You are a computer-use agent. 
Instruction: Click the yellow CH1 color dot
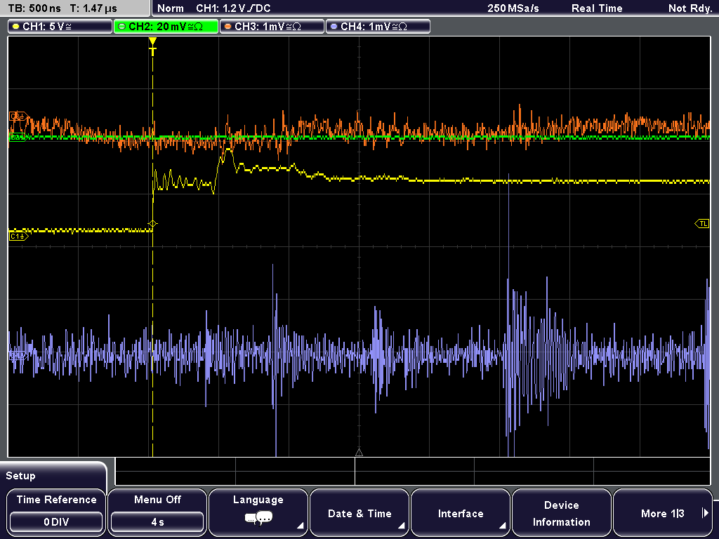[x=16, y=27]
